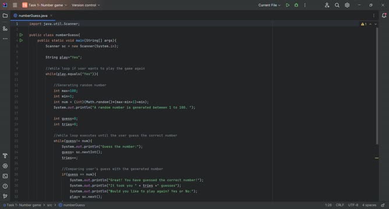The width and height of the screenshot is (389, 209).
Task: Open the Git tool window icon
Action: [5, 196]
